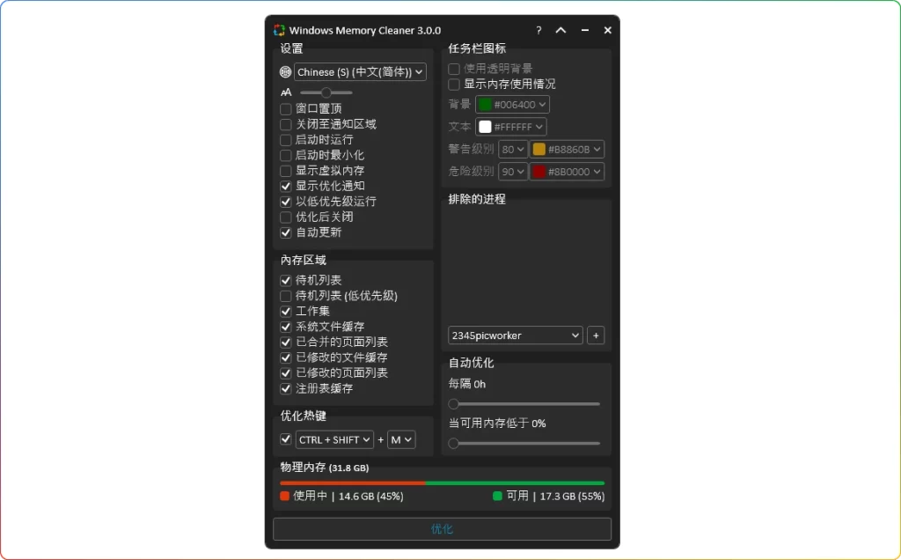Expand the 2345picworker process dropdown
901x560 pixels.
[516, 335]
